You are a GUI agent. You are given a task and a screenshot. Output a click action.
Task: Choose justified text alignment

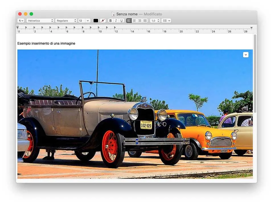(x=145, y=20)
